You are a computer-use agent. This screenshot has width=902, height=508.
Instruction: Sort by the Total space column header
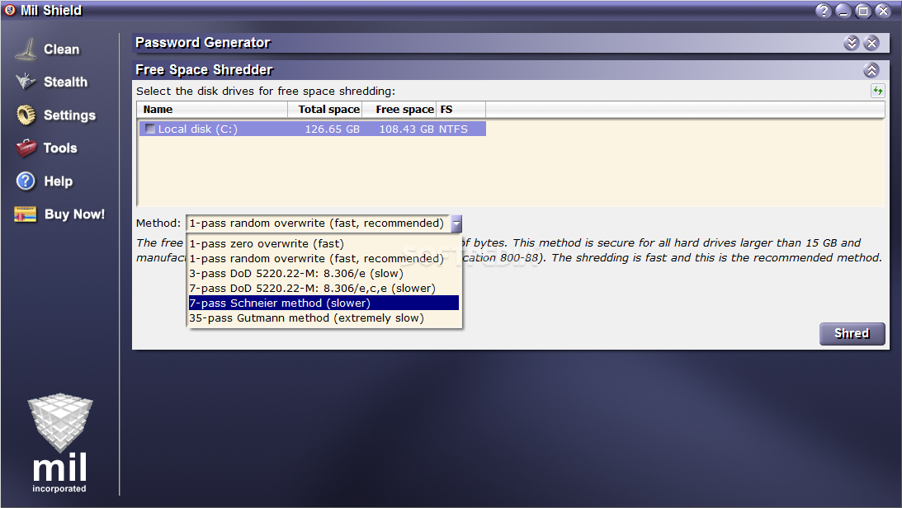click(325, 109)
